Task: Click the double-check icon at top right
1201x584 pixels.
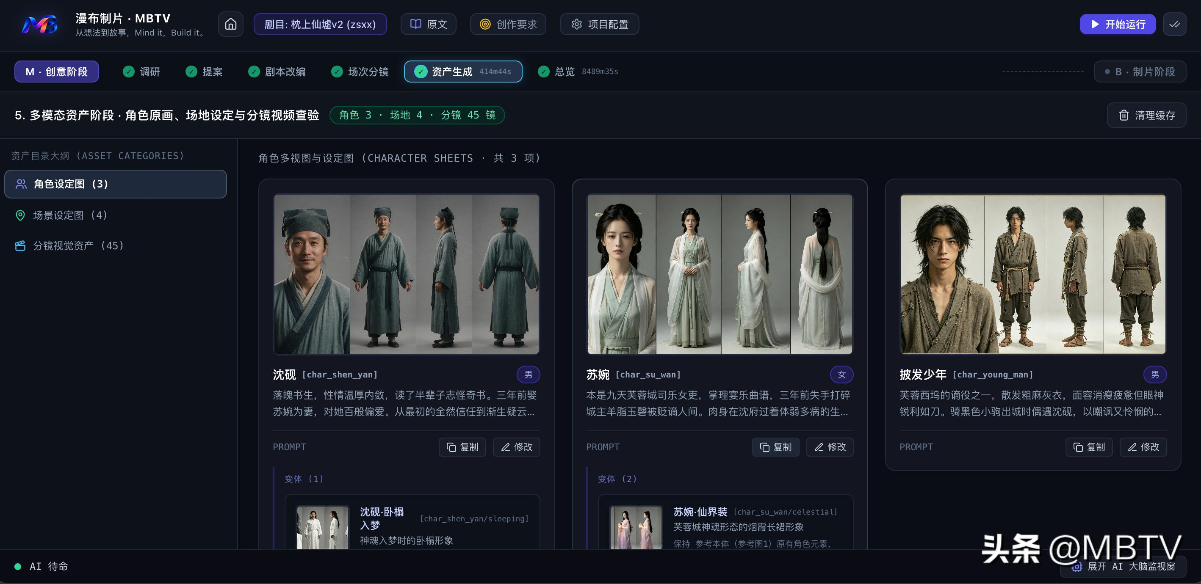Action: click(1174, 24)
